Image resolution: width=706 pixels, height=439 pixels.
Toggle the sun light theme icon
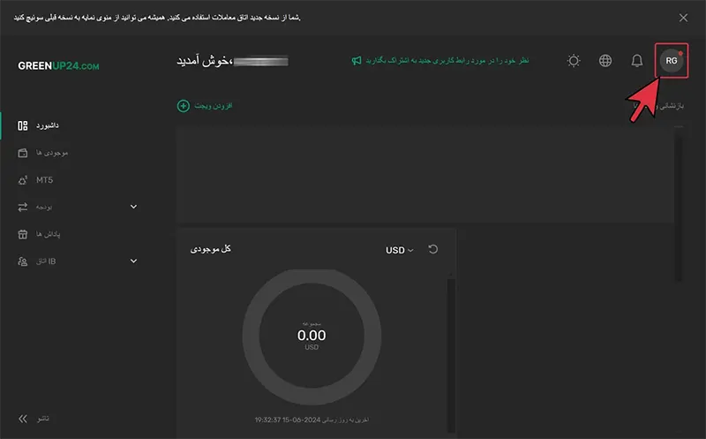coord(574,60)
